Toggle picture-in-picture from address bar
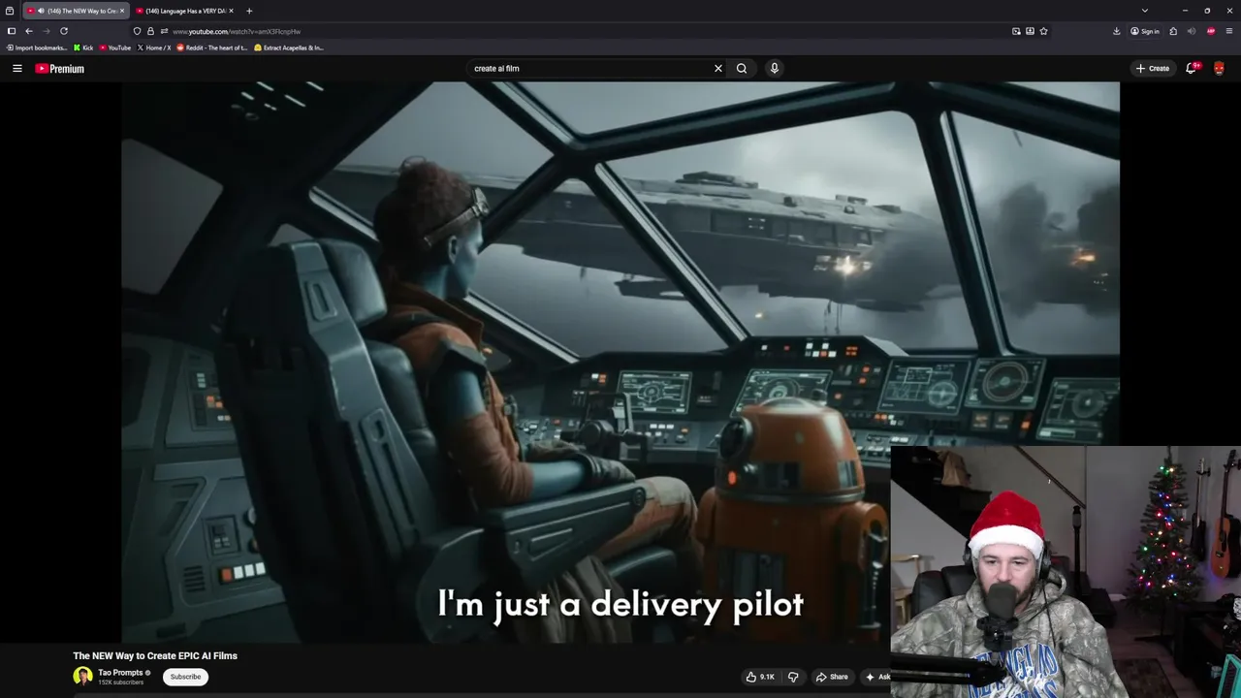Viewport: 1241px width, 698px height. tap(1016, 31)
